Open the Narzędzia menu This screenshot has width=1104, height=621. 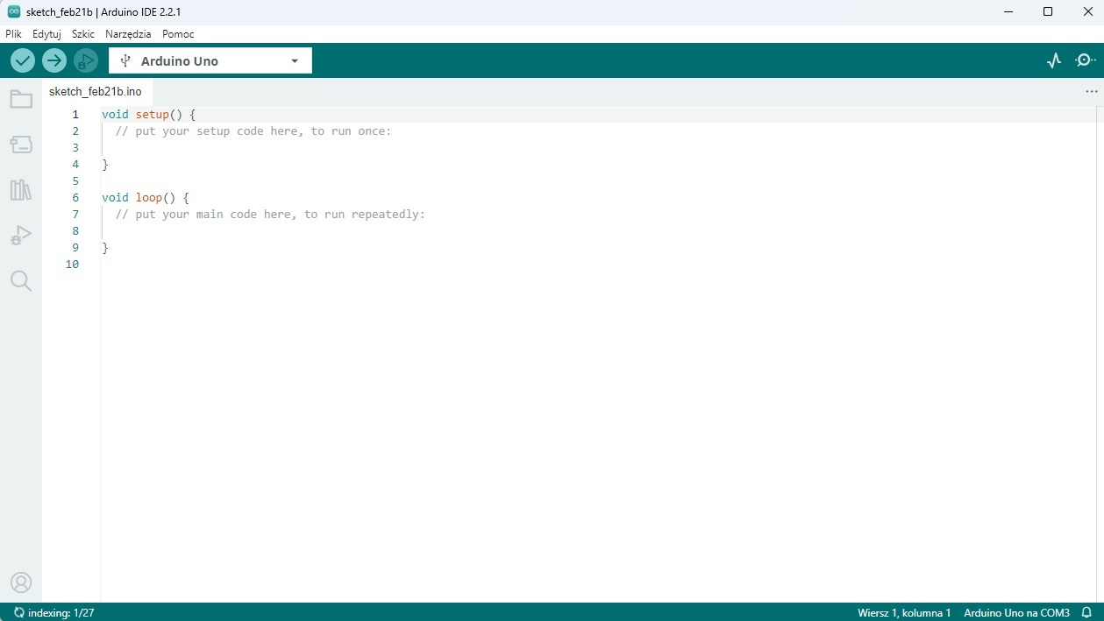(x=128, y=34)
